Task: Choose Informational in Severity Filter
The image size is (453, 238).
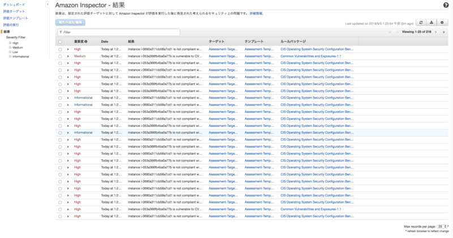Action: tap(10, 57)
